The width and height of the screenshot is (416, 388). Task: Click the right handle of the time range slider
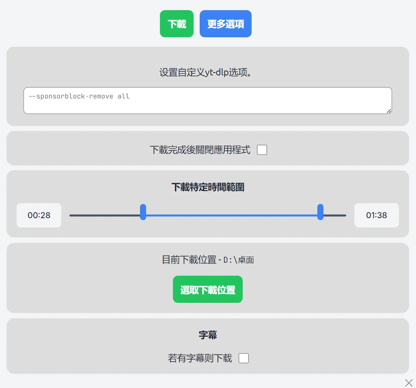pos(320,212)
